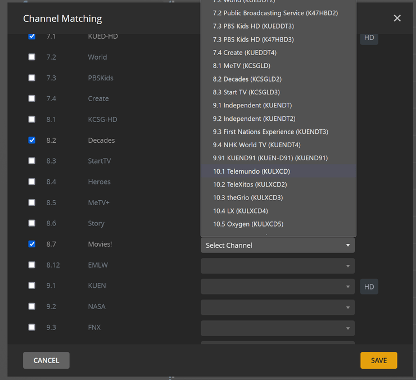
Task: Select 10.2 TeleXitos (KULXCD2) option
Action: pos(278,184)
